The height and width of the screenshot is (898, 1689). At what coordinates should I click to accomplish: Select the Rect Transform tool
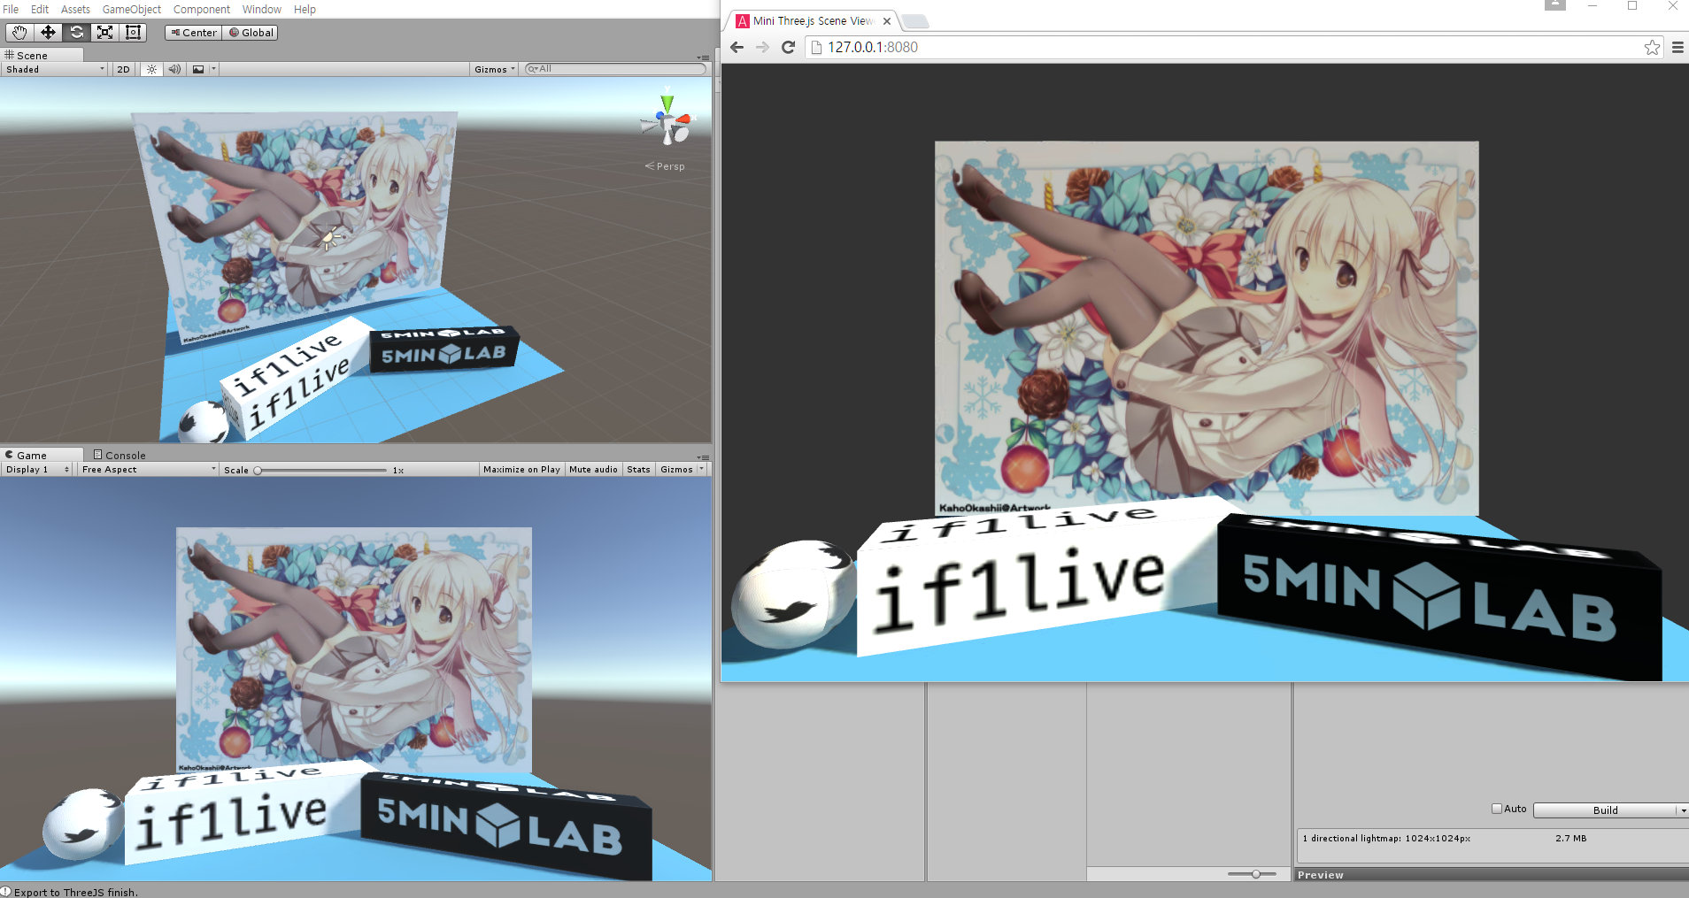point(133,32)
